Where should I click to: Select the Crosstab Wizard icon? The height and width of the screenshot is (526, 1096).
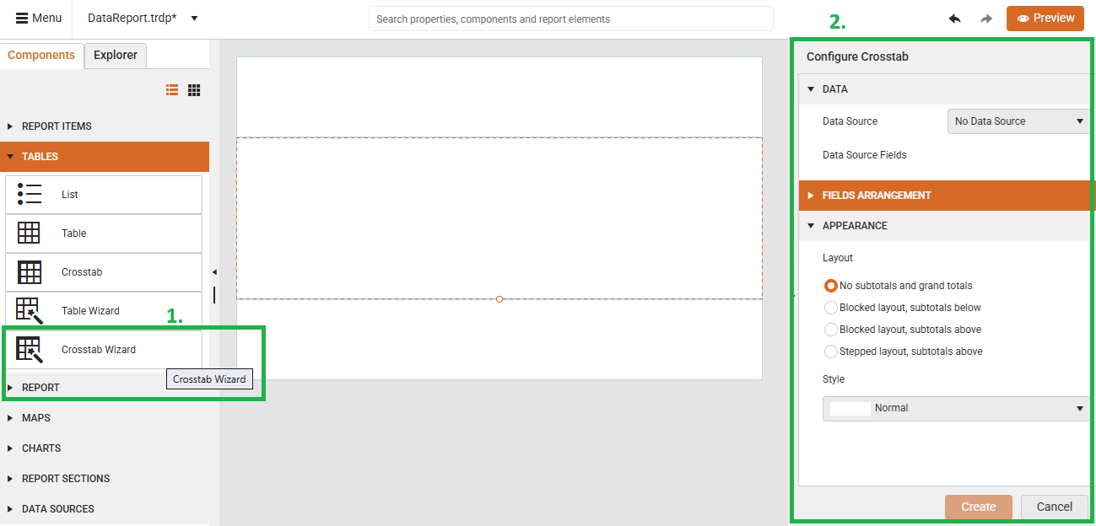point(30,350)
